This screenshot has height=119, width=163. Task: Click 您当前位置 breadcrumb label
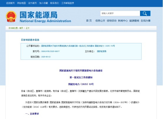pos(14,28)
